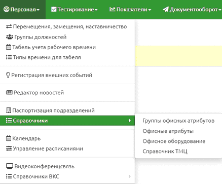
Task: Click the dropdown caret next to Показатели
Action: pos(150,10)
